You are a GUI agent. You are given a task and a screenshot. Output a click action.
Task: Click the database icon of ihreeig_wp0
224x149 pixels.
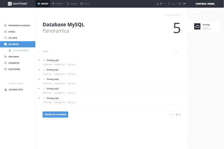click(44, 60)
